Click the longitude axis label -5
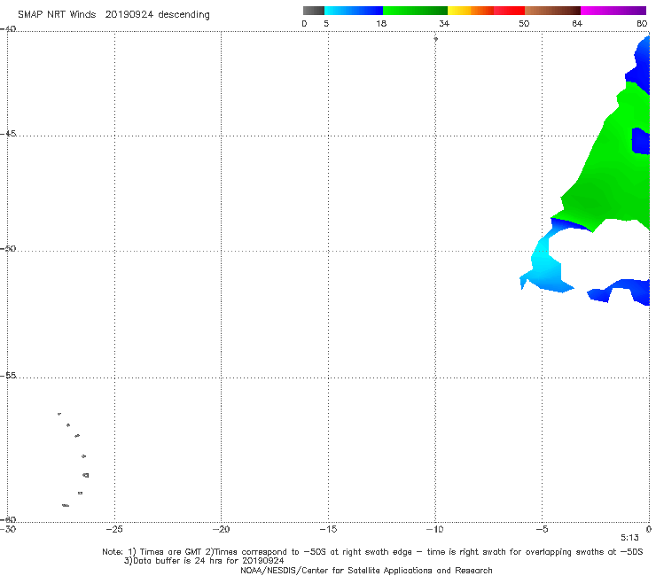This screenshot has height=576, width=656. [x=542, y=530]
